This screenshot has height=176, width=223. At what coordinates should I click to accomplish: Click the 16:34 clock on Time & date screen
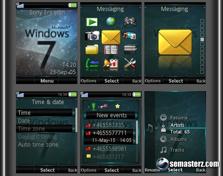pos(62,95)
